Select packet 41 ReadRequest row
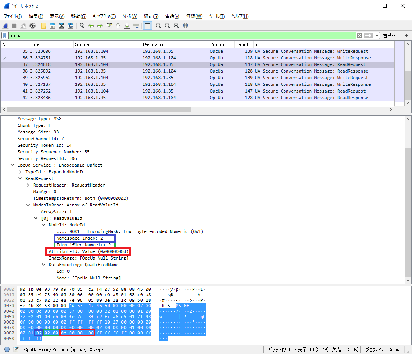The height and width of the screenshot is (354, 412). tap(198, 91)
